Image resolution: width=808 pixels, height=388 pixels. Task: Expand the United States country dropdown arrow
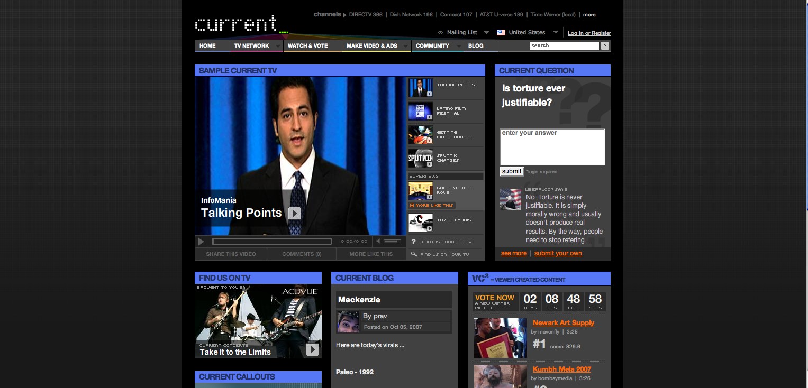[556, 33]
